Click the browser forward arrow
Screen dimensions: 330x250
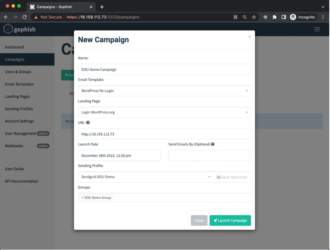15,17
